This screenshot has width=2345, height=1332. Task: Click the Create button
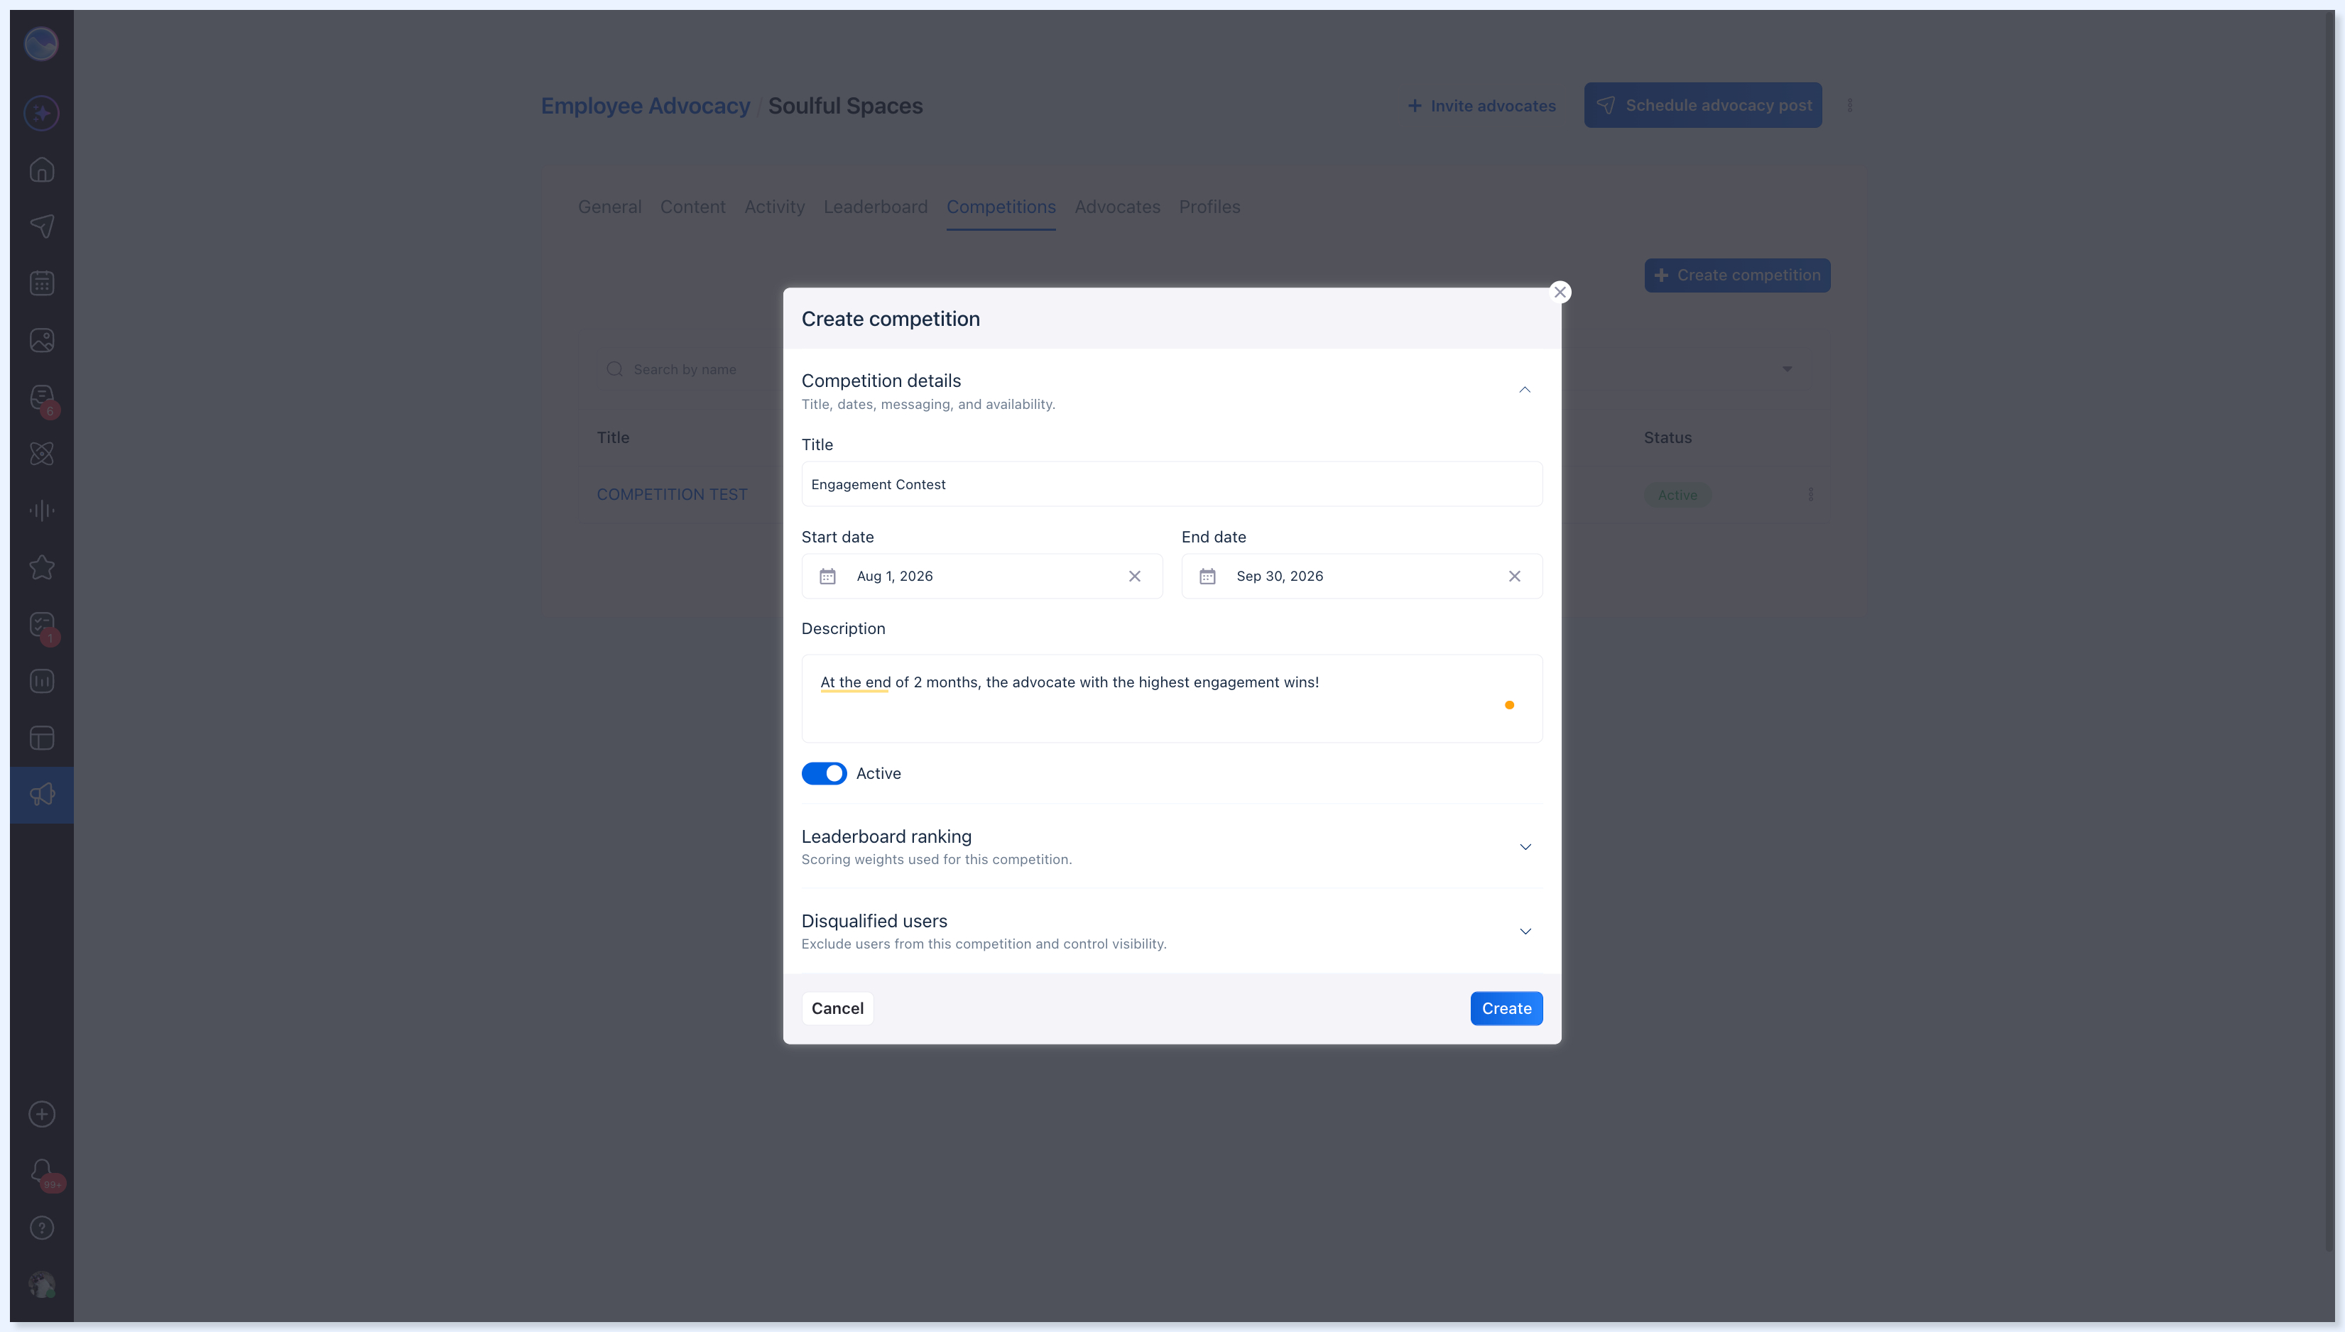click(1506, 1008)
